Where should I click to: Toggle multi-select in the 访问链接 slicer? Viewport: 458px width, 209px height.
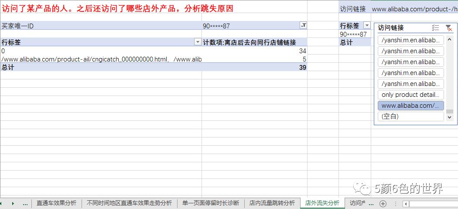[x=435, y=28]
